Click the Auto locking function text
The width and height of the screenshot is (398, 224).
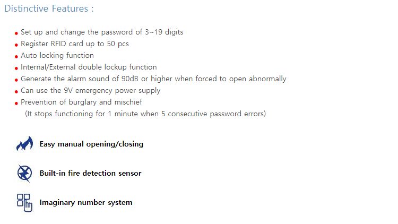pyautogui.click(x=57, y=56)
